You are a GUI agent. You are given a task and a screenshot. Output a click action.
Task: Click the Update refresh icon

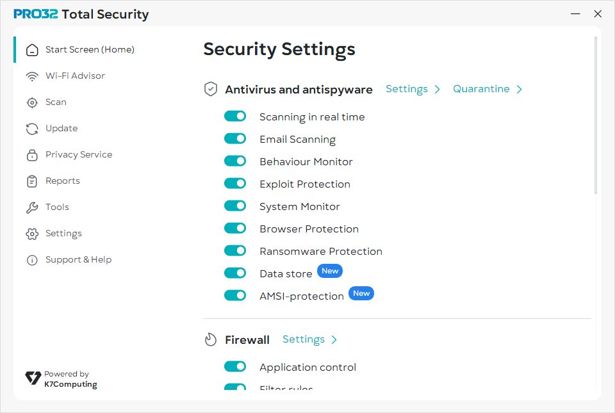click(x=32, y=129)
